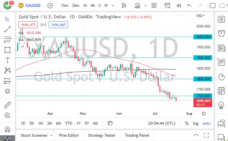Open the alerts clock icon
Viewport: 228px width, 141px height.
click(x=168, y=5)
